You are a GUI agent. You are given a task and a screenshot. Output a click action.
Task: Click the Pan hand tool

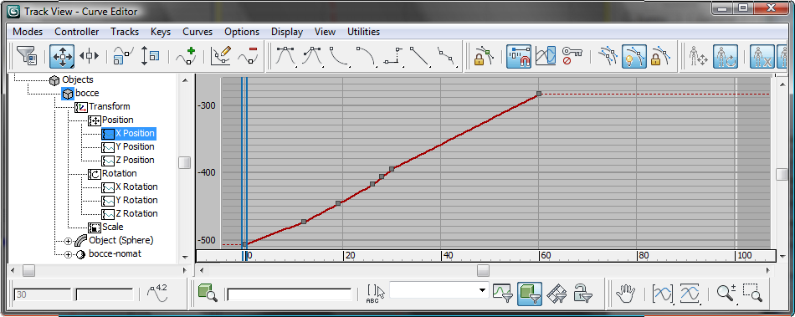tap(625, 293)
